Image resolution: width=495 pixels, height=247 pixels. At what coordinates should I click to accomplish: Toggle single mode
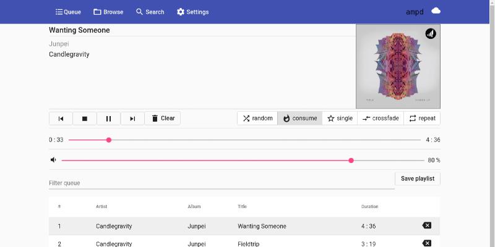click(340, 119)
